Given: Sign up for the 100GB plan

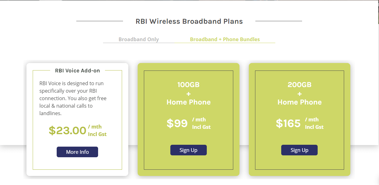Looking at the screenshot, I should point(188,150).
